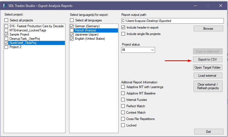Screen dimensions: 228x137
Task: Enable the French (France) language checkbox
Action: (x=72, y=30)
